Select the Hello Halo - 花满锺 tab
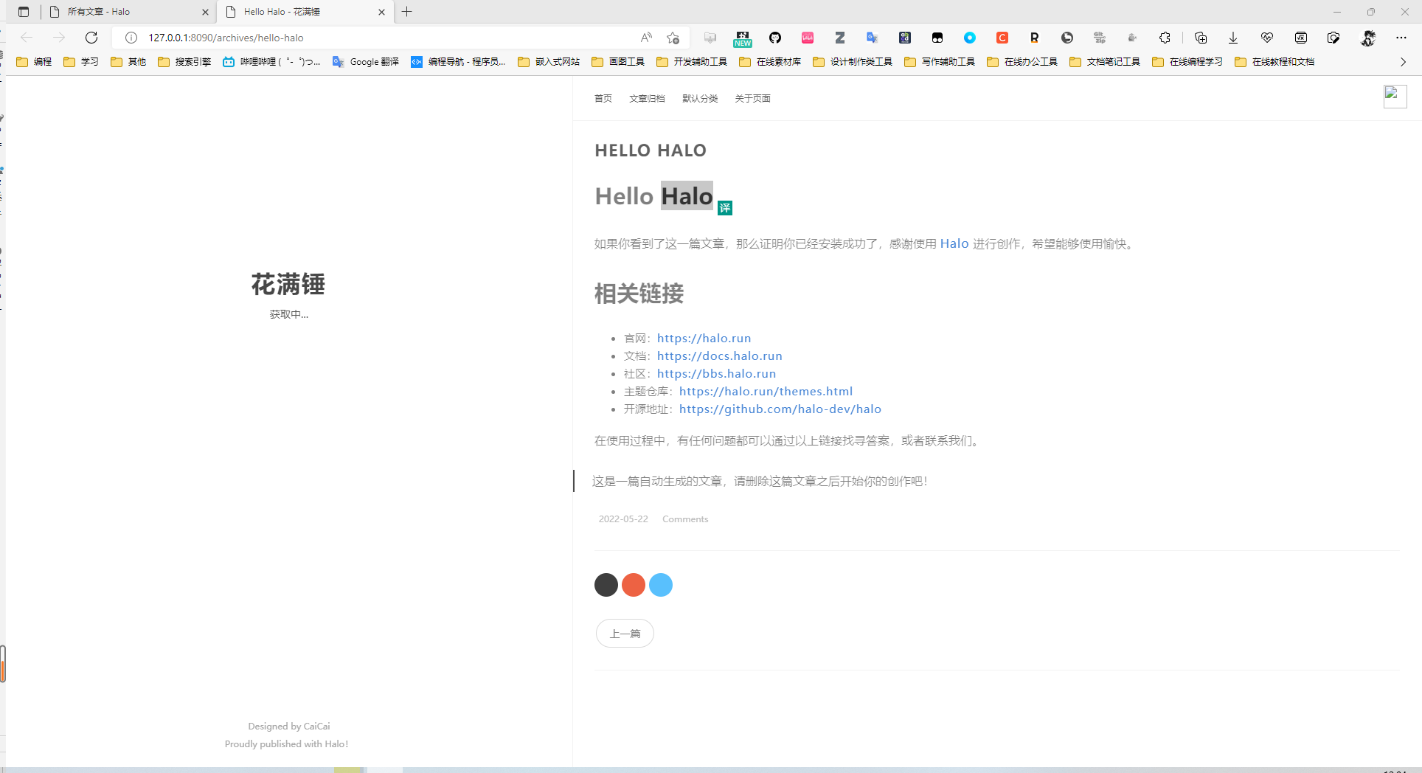The height and width of the screenshot is (773, 1422). click(x=304, y=12)
